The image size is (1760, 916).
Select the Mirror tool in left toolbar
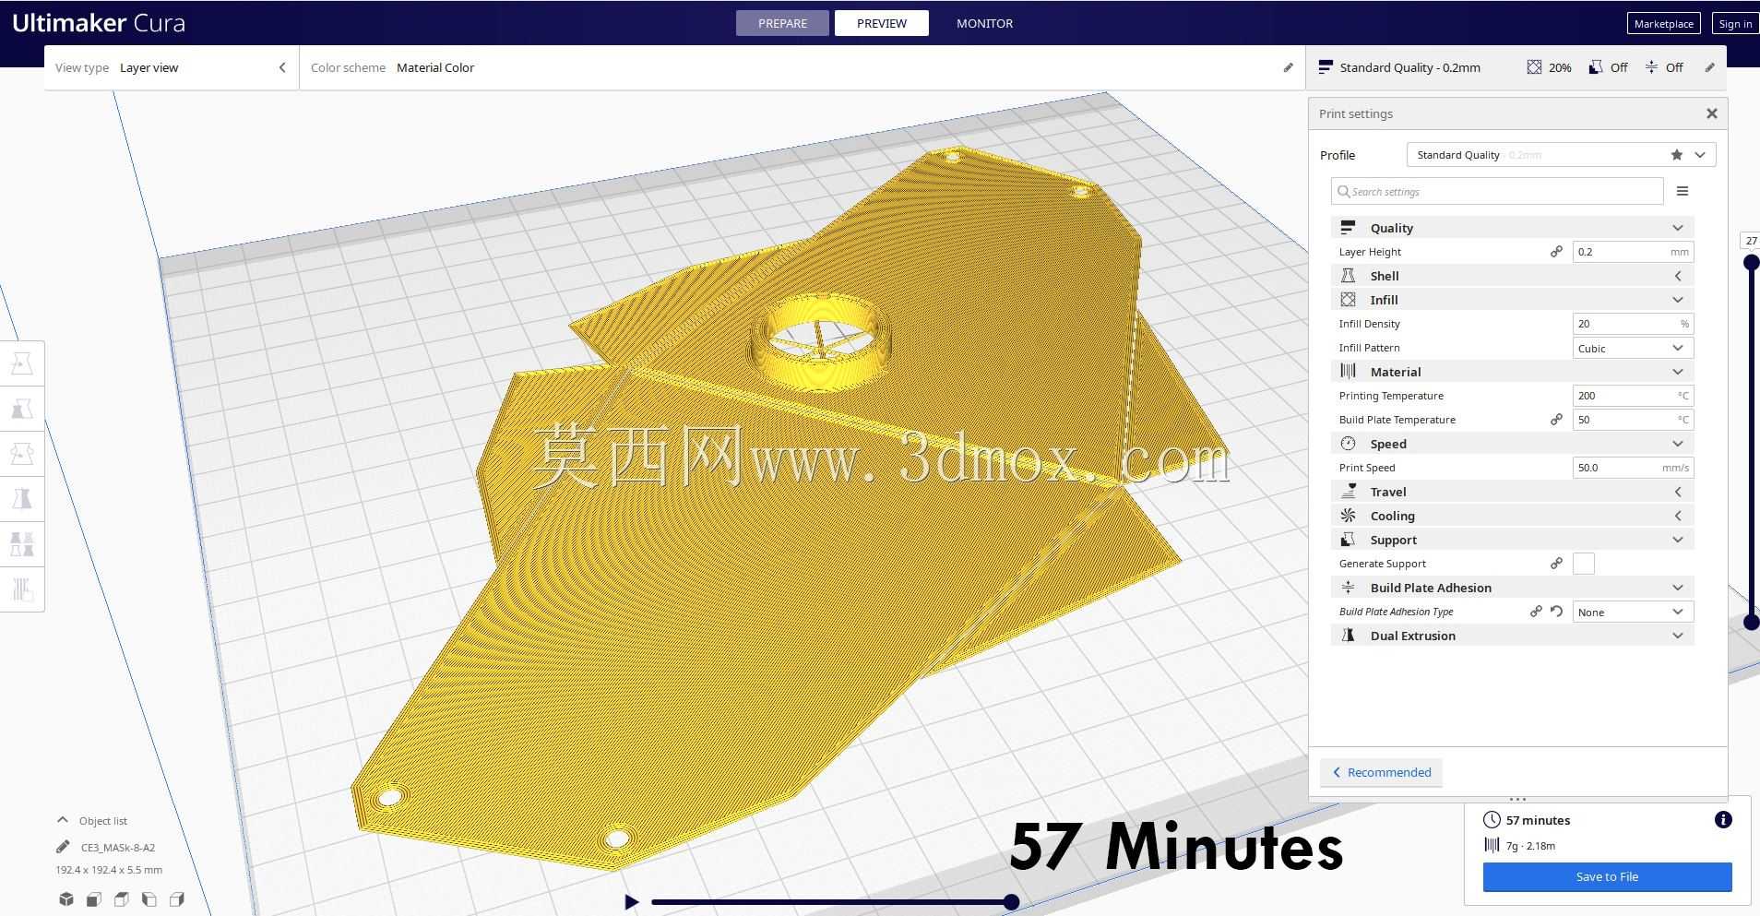22,499
